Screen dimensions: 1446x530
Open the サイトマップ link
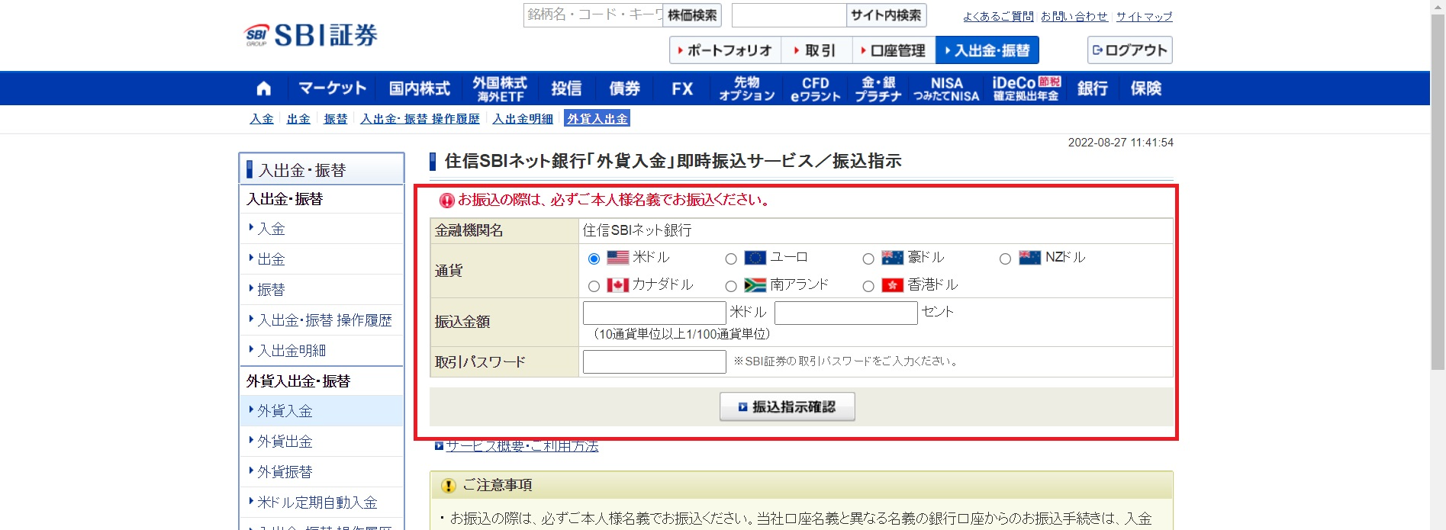coord(1144,16)
